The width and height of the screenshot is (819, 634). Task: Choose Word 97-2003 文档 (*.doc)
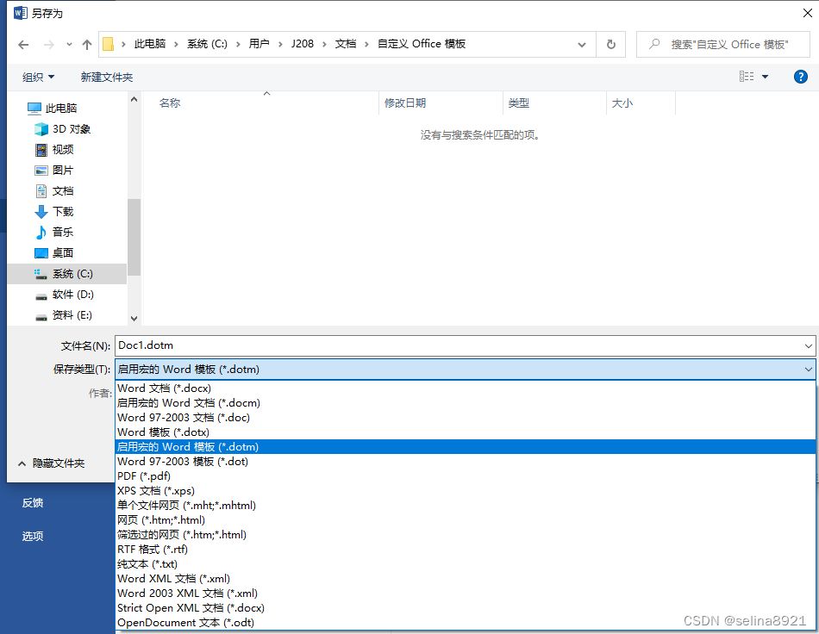click(465, 418)
